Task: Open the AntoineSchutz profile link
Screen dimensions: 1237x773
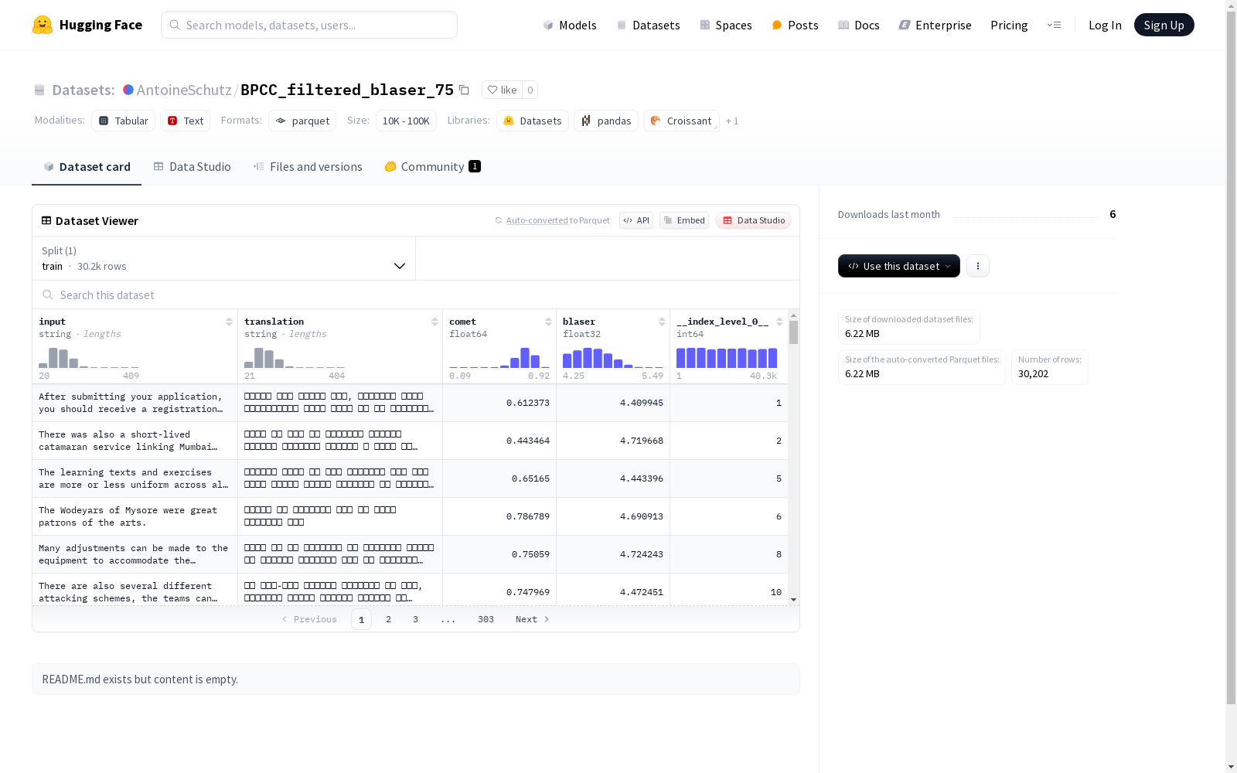Action: click(x=184, y=90)
